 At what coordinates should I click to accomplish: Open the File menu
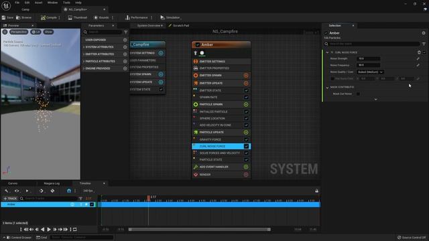[17, 3]
